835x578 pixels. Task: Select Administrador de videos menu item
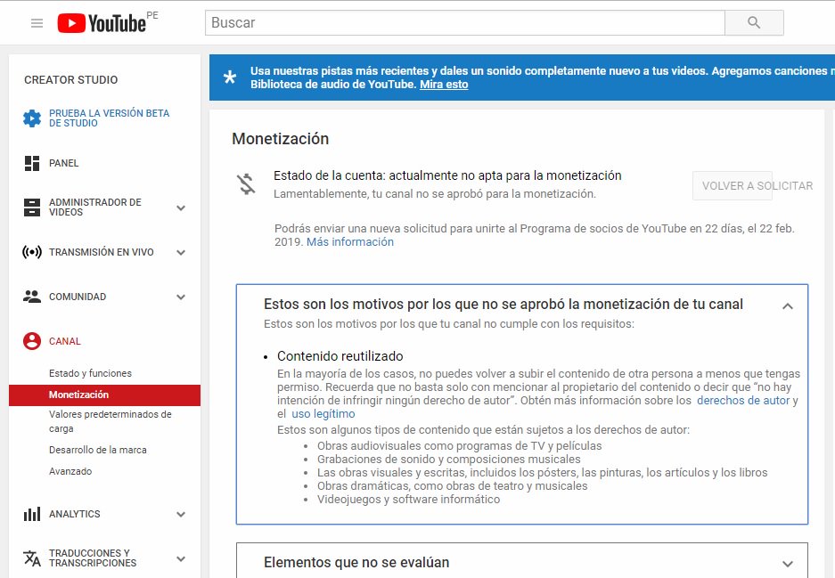click(95, 207)
